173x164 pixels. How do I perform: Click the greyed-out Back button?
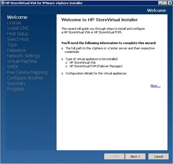click(x=115, y=157)
